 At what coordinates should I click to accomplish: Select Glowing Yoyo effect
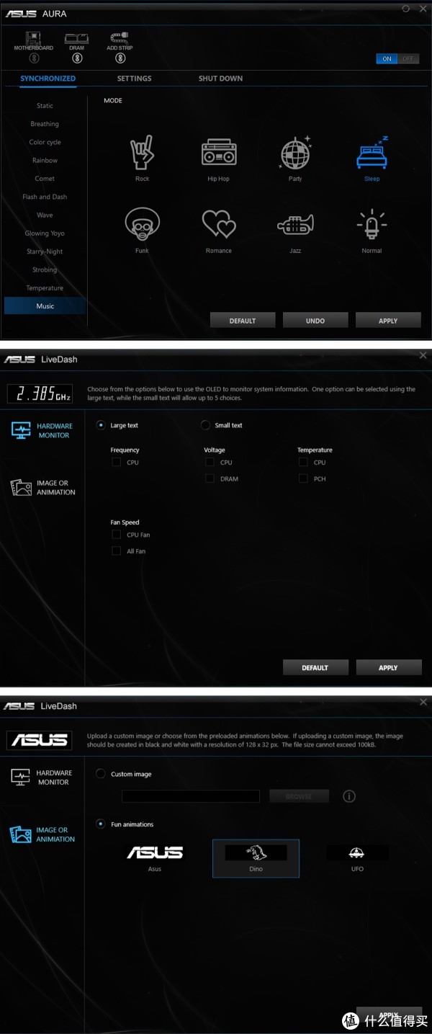pyautogui.click(x=45, y=233)
